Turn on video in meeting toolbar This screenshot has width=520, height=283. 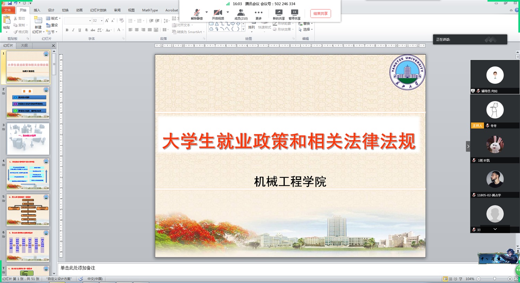coord(218,14)
